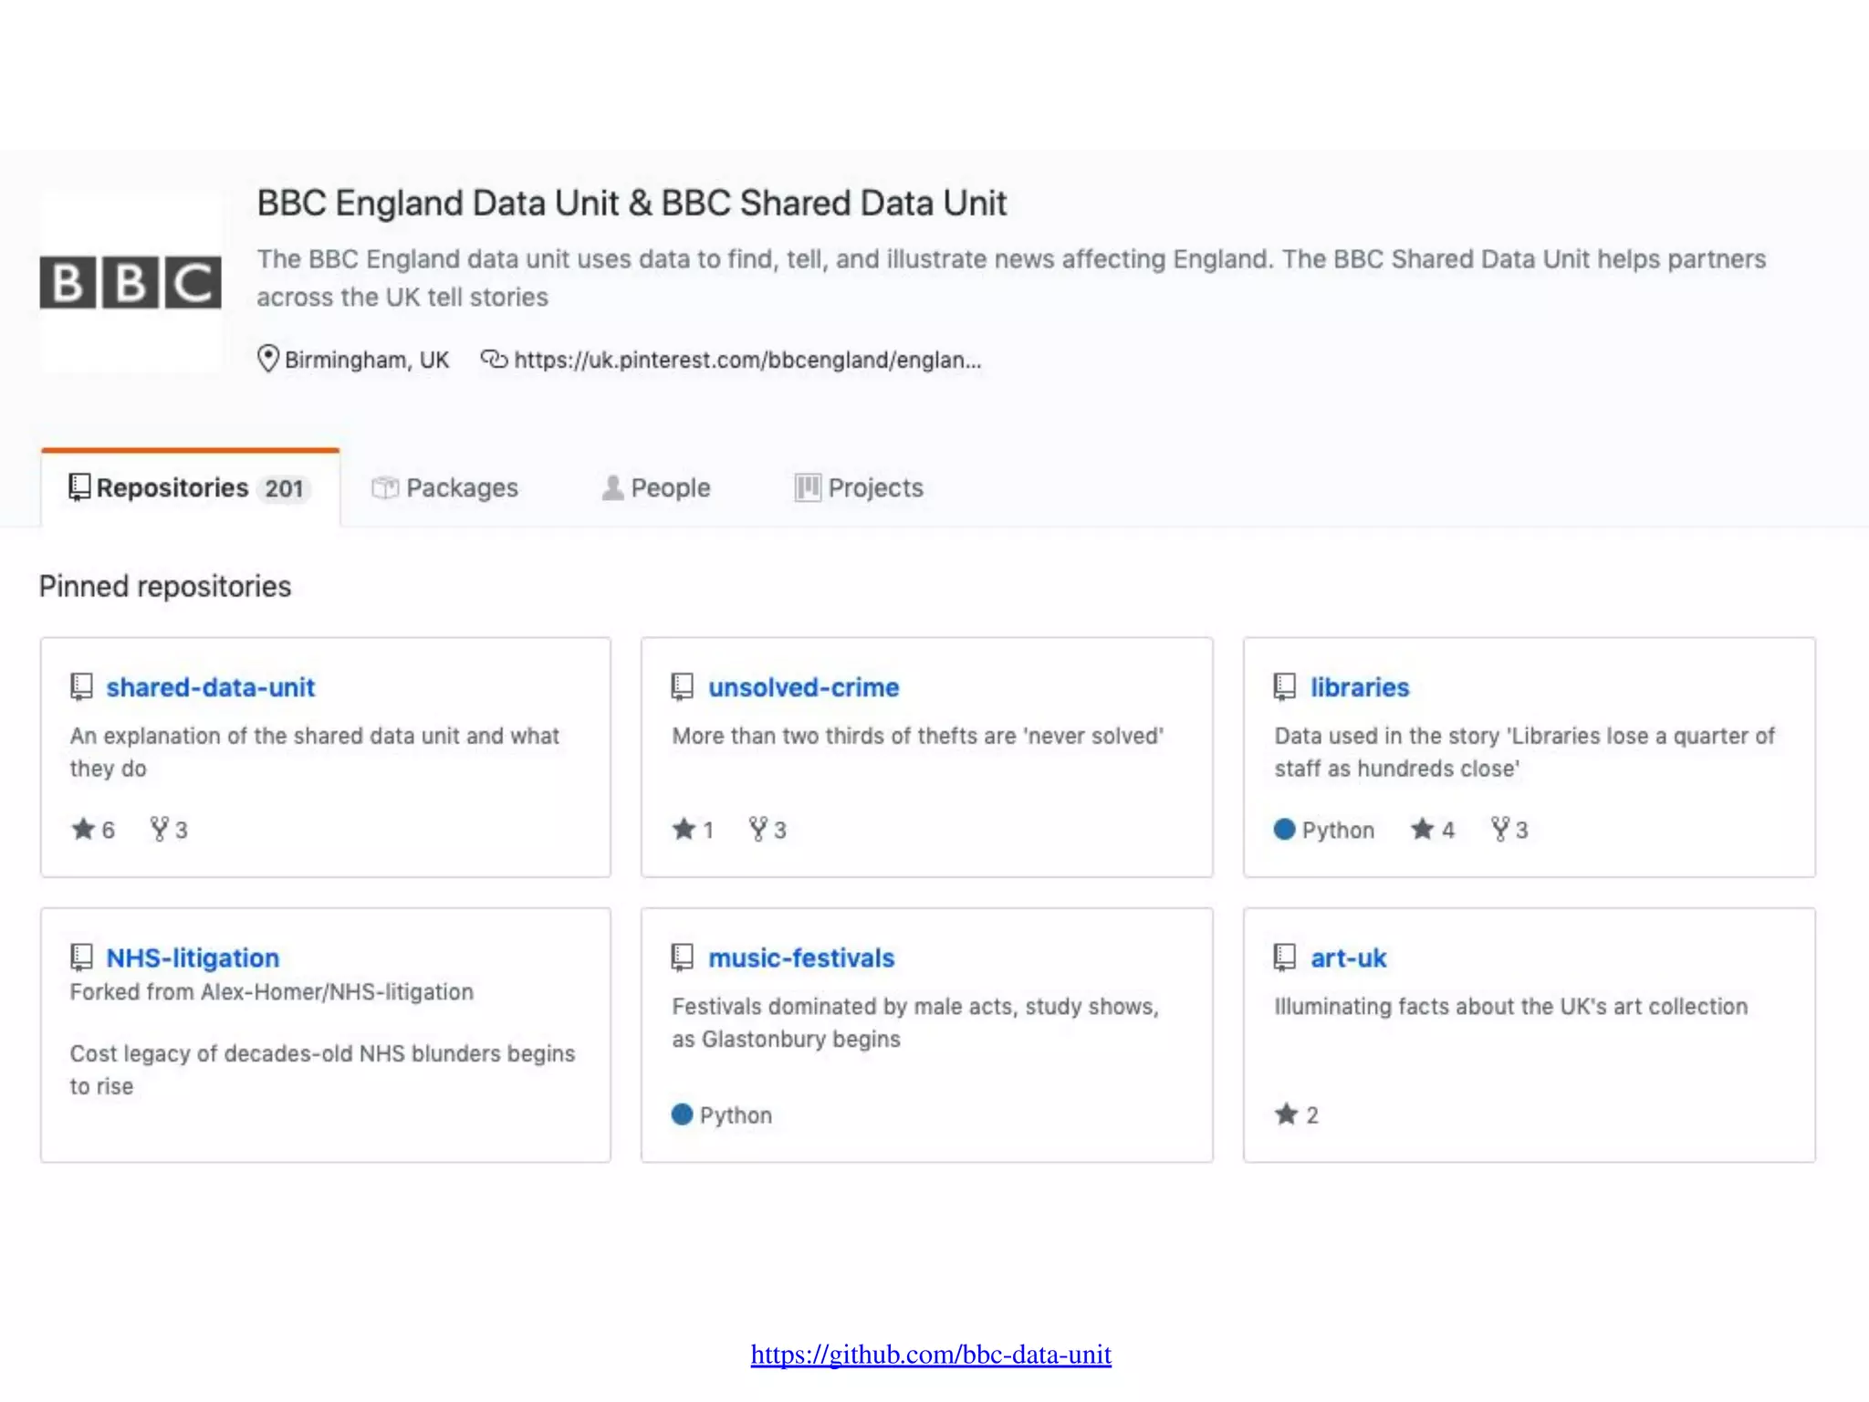This screenshot has width=1869, height=1402.
Task: Click repo icon beside shared-data-unit
Action: (81, 686)
